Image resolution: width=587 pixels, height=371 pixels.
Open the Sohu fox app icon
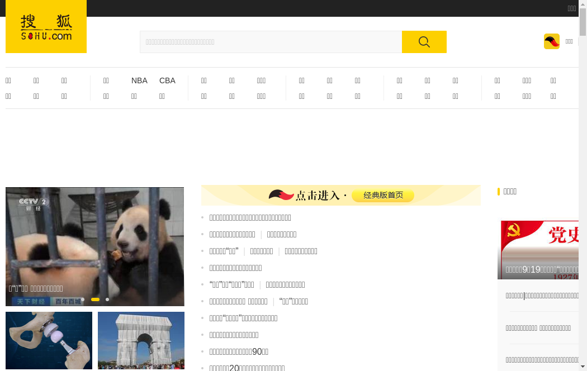point(551,41)
